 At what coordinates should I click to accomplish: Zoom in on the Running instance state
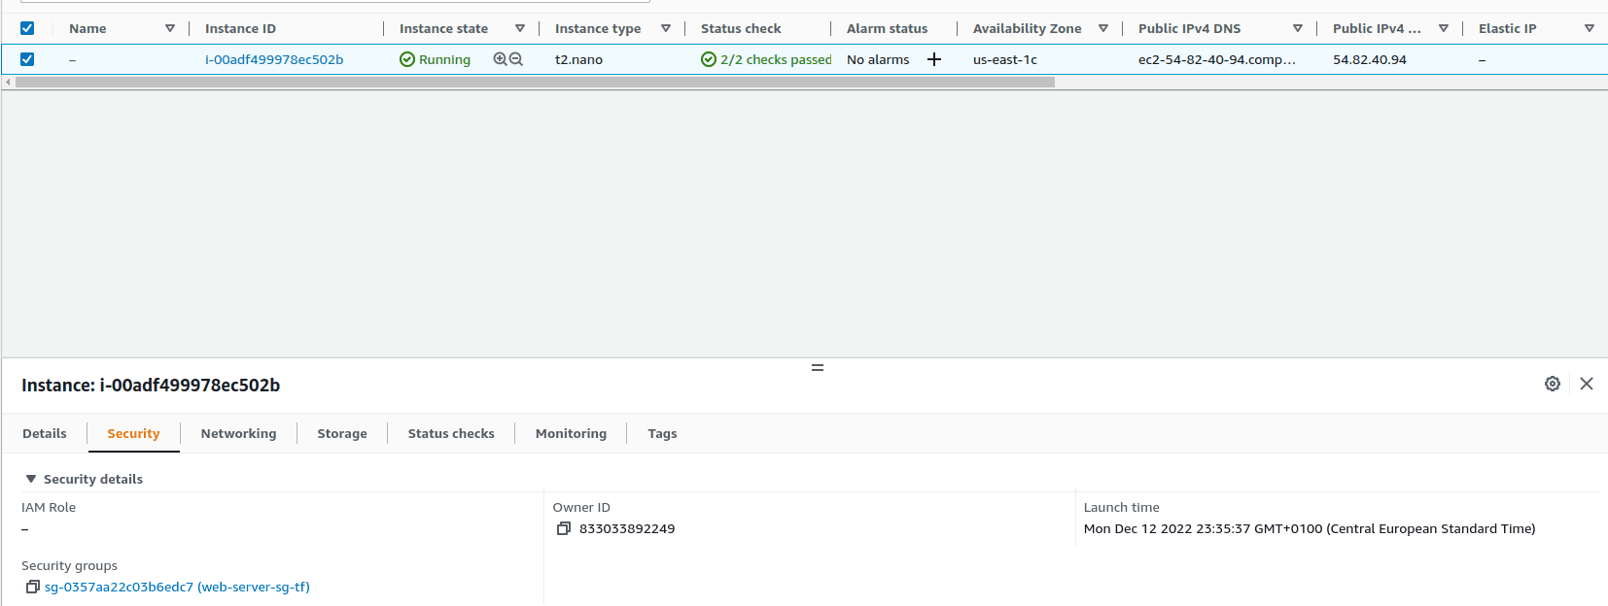[500, 59]
